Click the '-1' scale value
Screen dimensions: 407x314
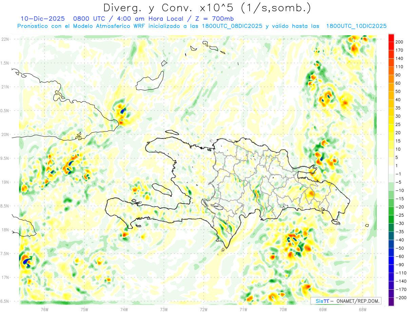[399, 174]
